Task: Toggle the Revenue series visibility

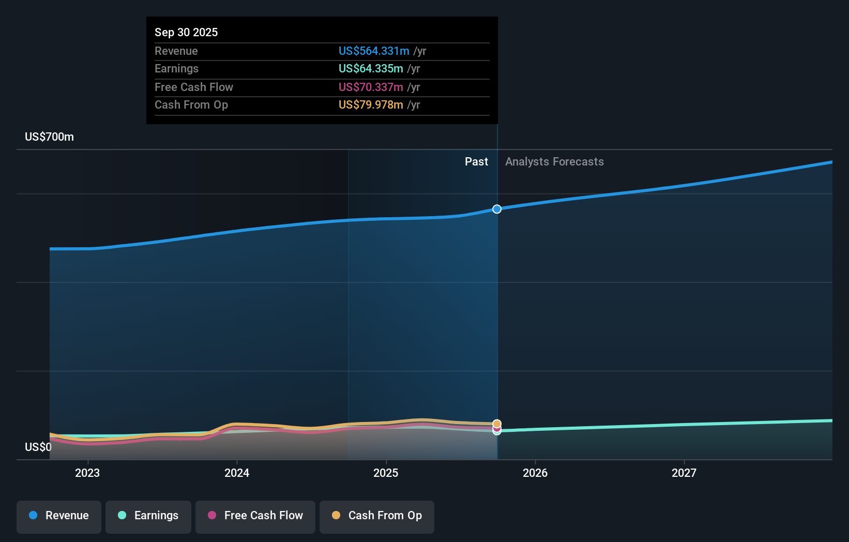Action: pyautogui.click(x=58, y=516)
